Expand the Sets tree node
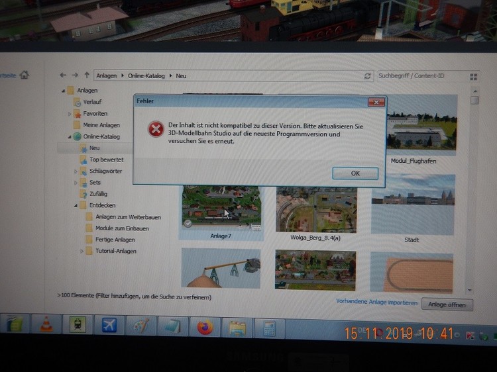The height and width of the screenshot is (372, 497). [x=76, y=183]
